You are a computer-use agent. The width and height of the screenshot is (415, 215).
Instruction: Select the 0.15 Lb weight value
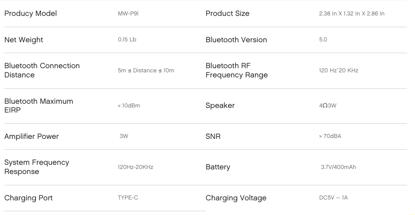pos(127,40)
